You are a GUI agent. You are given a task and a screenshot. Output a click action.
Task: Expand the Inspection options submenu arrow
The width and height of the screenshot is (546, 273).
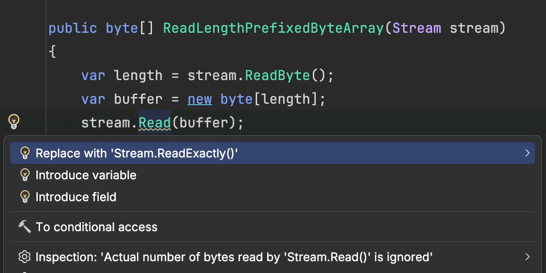pos(527,257)
